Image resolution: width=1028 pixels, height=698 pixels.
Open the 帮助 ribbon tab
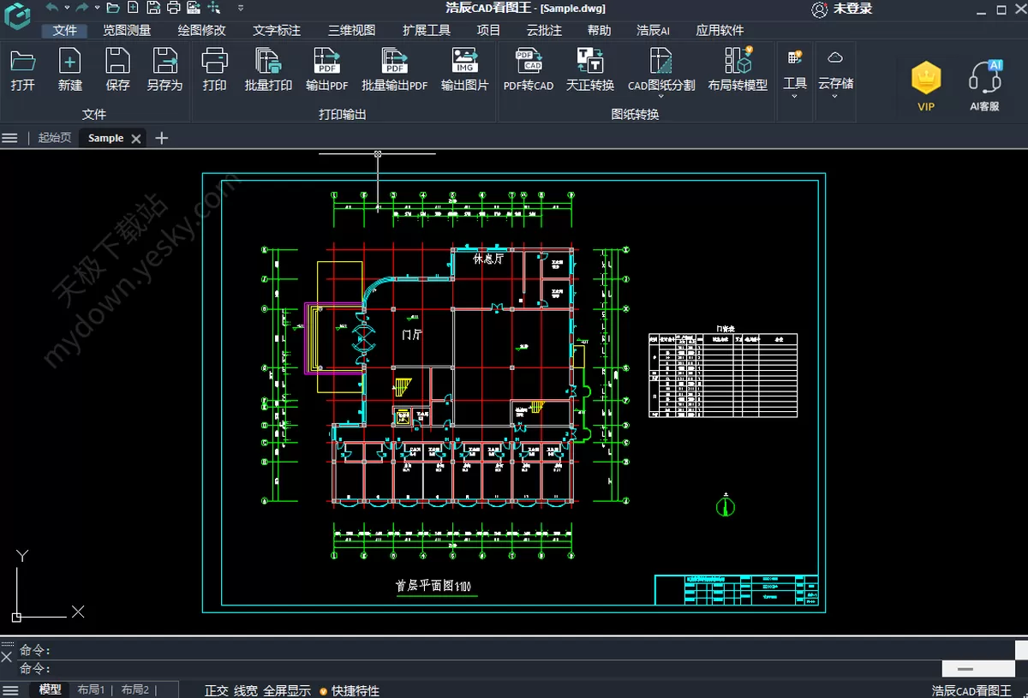[x=600, y=30]
